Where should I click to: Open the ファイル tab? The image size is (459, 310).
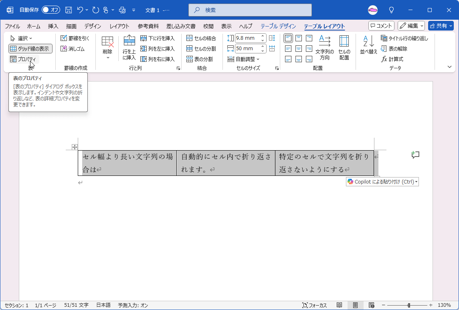point(12,26)
